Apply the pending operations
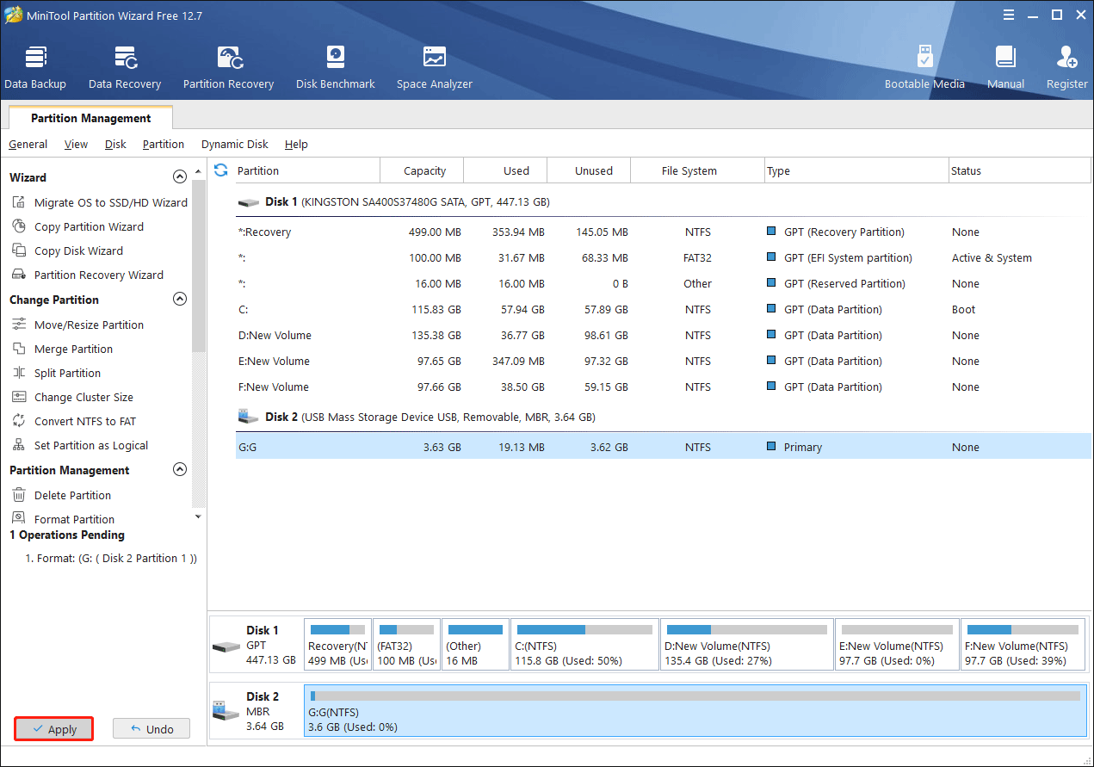1094x767 pixels. (x=53, y=729)
